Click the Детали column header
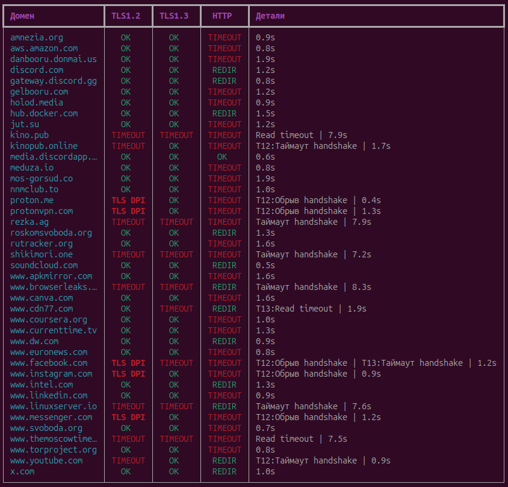This screenshot has width=508, height=487. click(x=270, y=16)
